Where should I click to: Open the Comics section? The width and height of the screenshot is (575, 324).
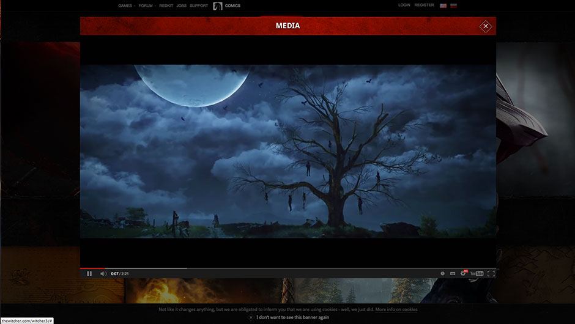point(232,6)
